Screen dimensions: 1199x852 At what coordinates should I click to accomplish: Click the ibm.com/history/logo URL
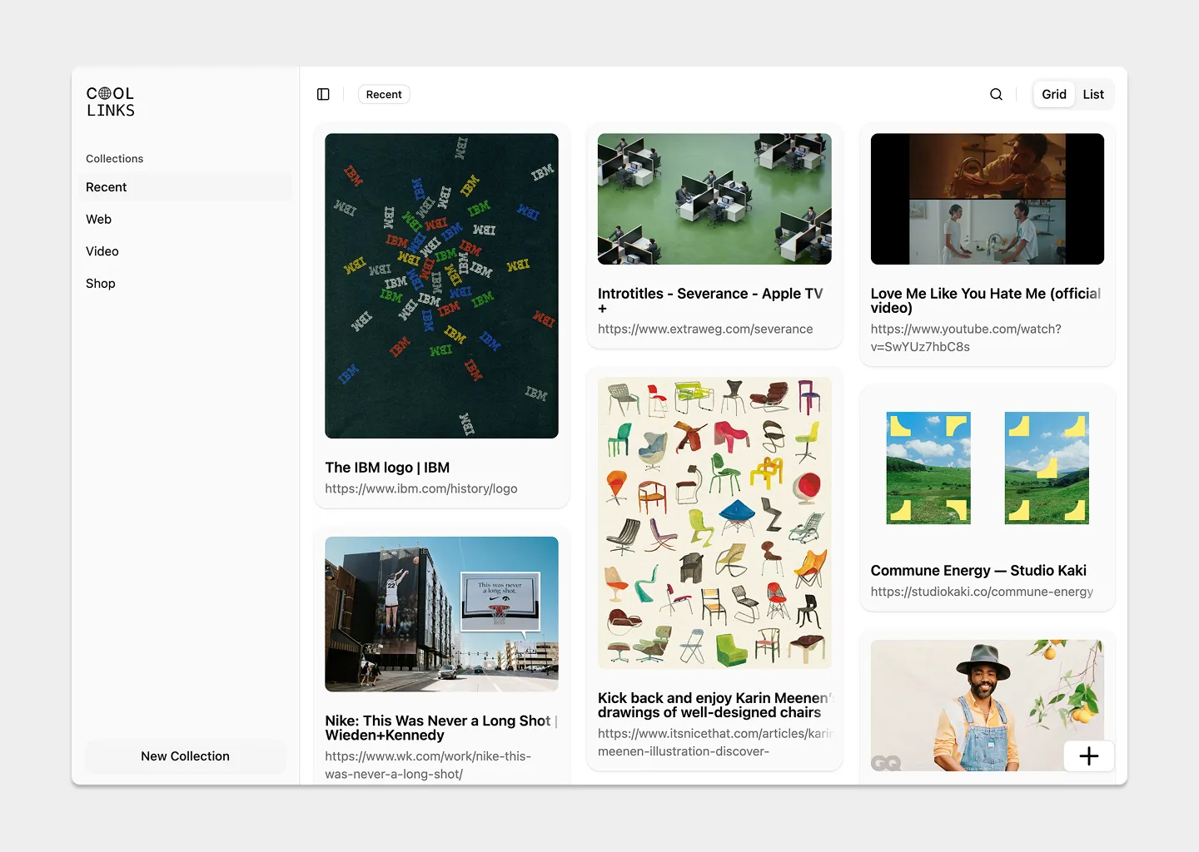click(421, 489)
